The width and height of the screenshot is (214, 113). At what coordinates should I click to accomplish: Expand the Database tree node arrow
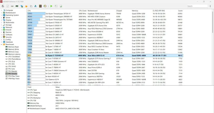coord(2,42)
